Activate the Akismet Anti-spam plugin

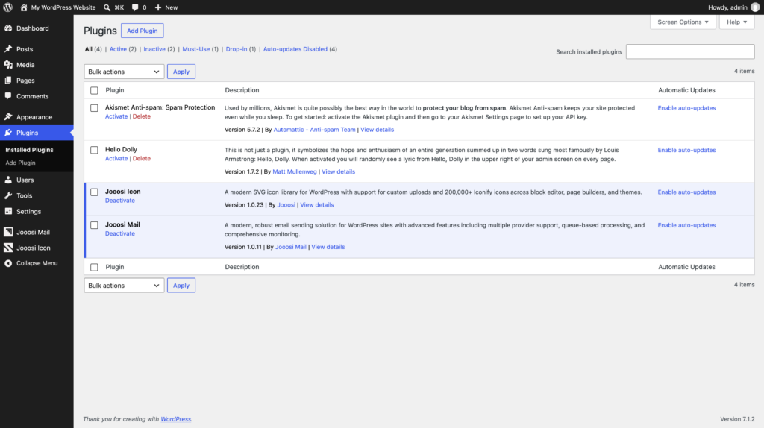[116, 116]
